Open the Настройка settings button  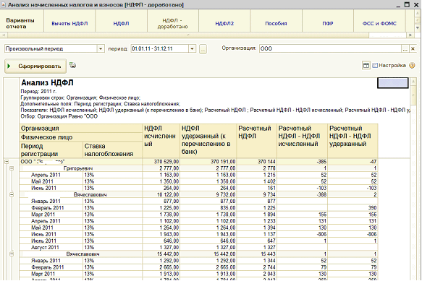point(389,65)
